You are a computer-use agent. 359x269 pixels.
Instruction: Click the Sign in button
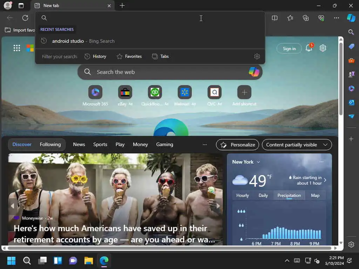click(x=289, y=48)
